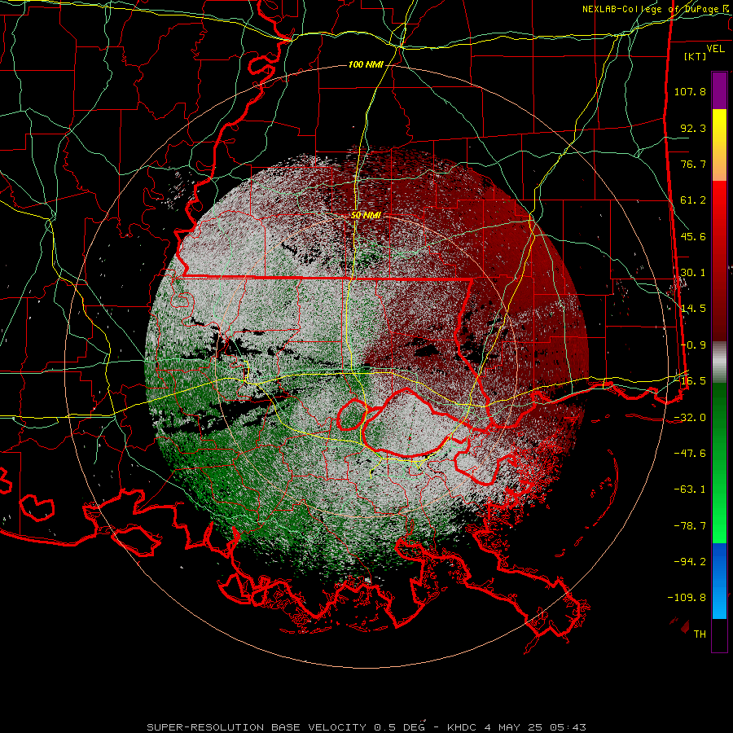Viewport: 733px width, 733px height.
Task: Click the yellow segment of the color bar
Action: pyautogui.click(x=719, y=124)
